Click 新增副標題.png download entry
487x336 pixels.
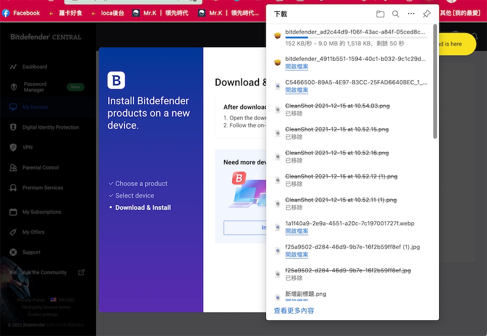coord(306,294)
